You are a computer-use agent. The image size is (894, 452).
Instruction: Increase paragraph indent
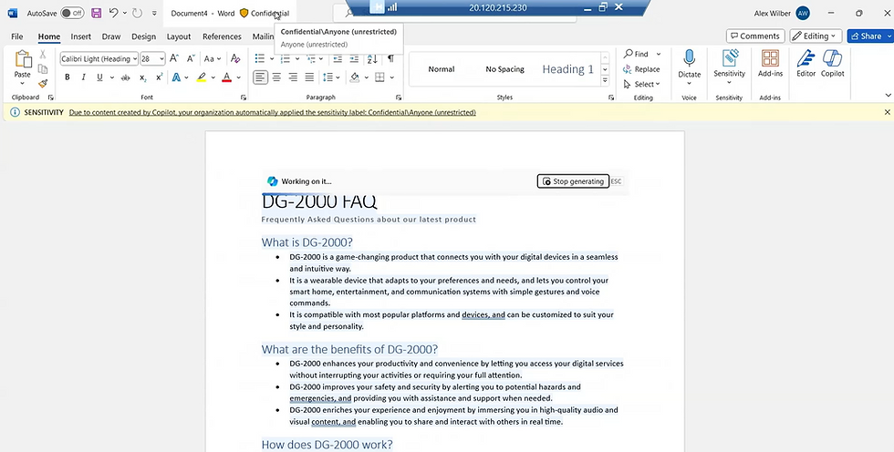(354, 58)
